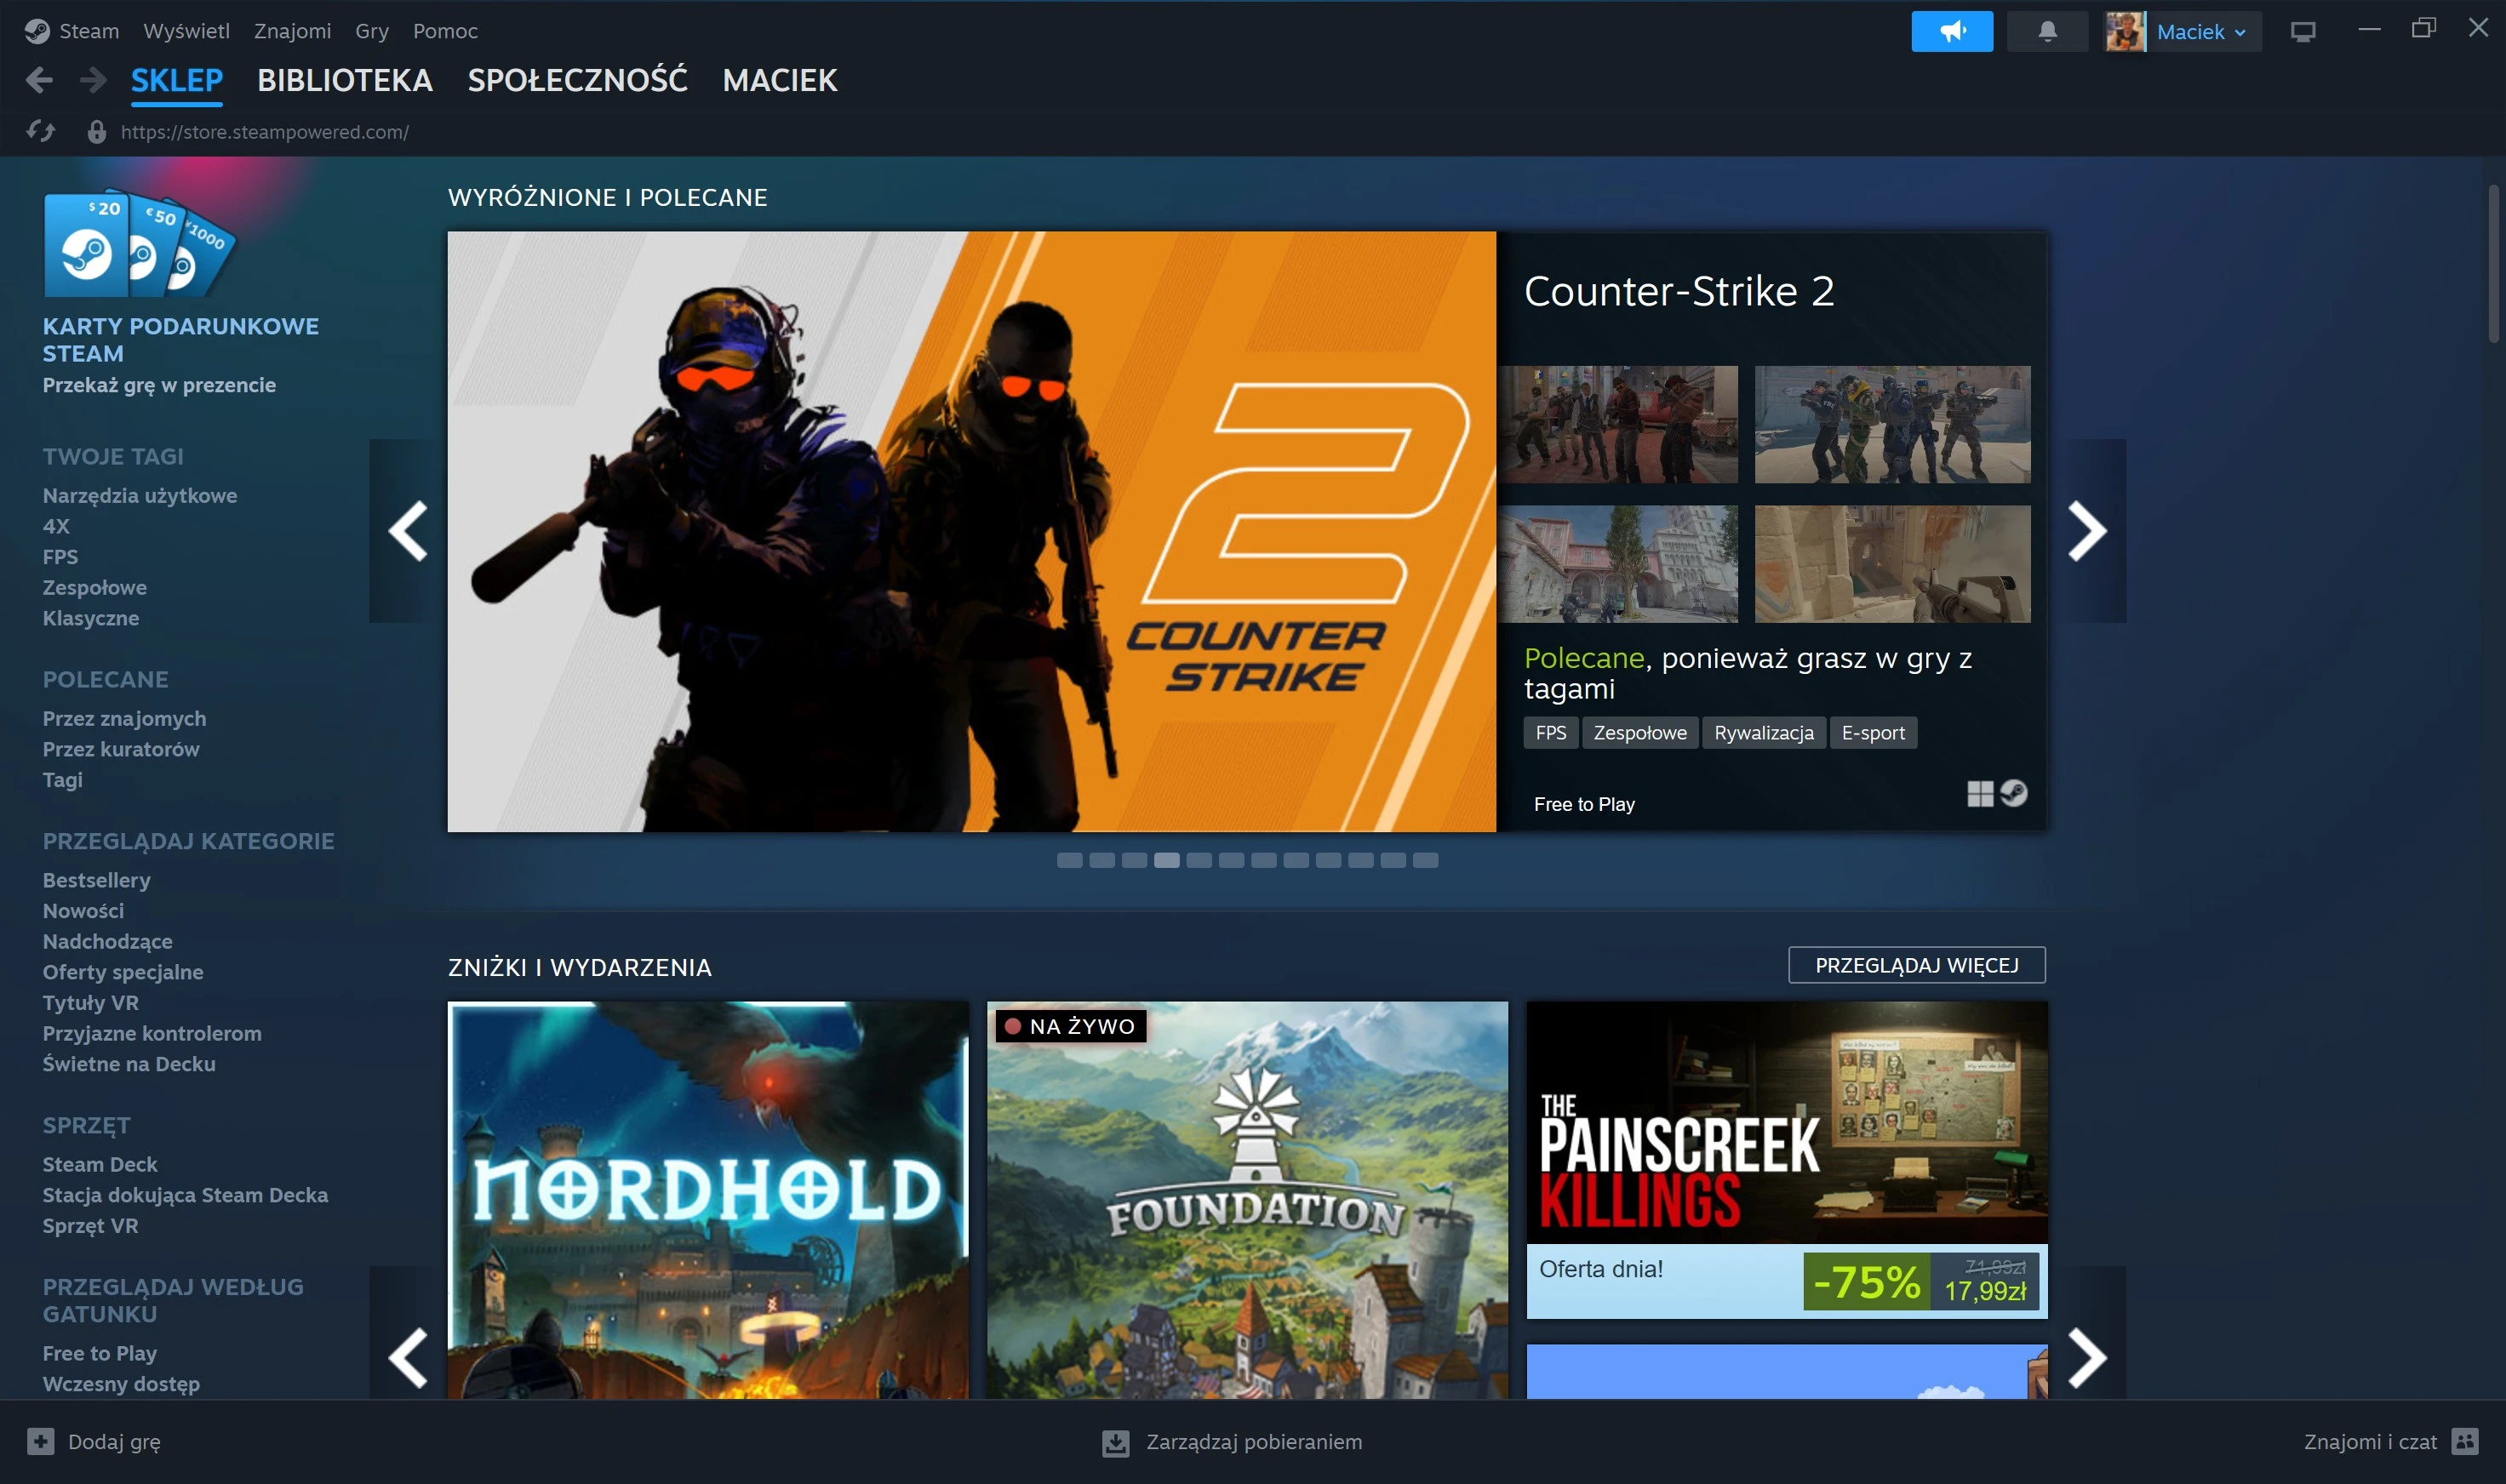Open Wczesny dostęp genre link
The width and height of the screenshot is (2506, 1484).
pos(121,1384)
